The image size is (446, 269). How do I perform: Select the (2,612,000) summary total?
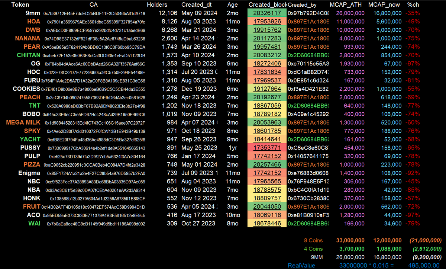coord(426,249)
